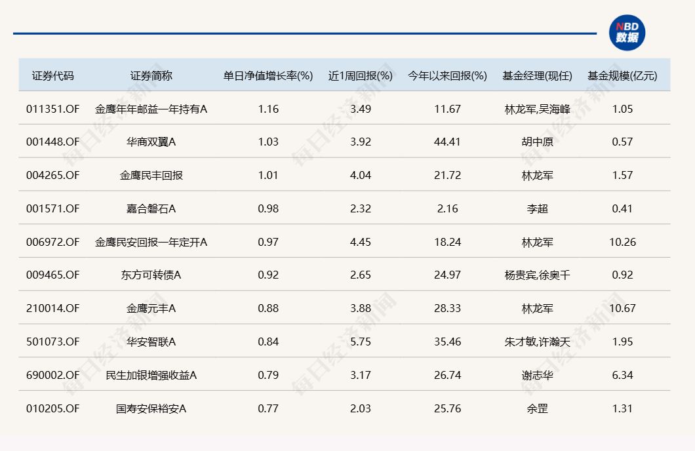
Task: Click manager name 谢志华
Action: [x=537, y=375]
